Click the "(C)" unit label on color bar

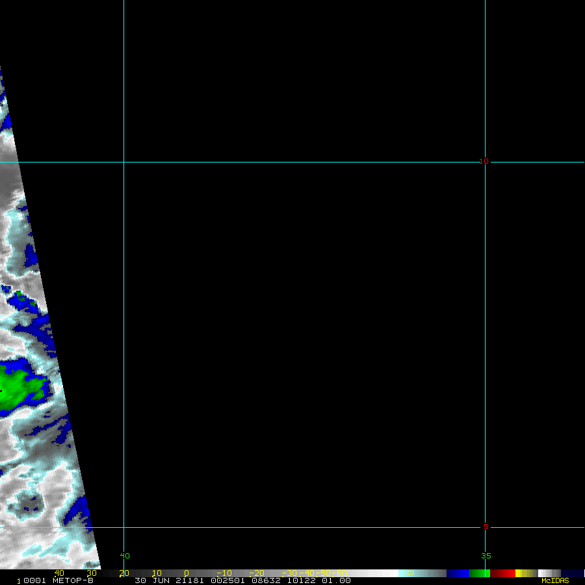tap(409, 573)
